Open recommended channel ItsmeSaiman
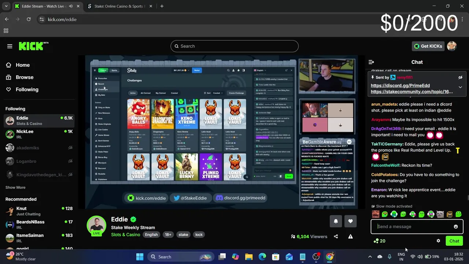This screenshot has height=264, width=469. pos(39,238)
